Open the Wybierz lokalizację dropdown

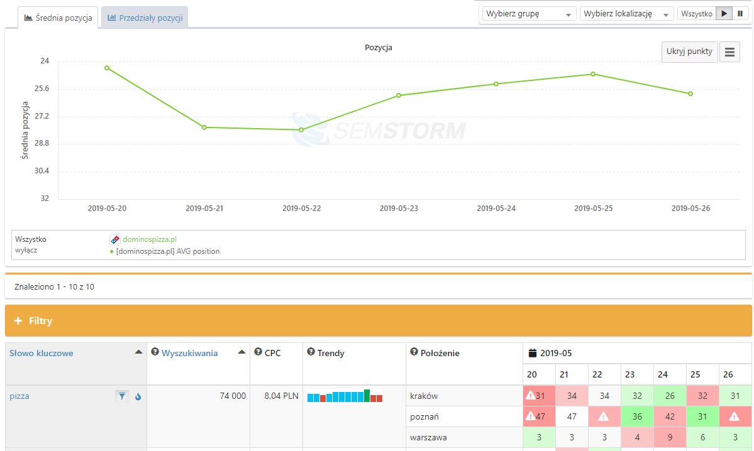pos(626,14)
